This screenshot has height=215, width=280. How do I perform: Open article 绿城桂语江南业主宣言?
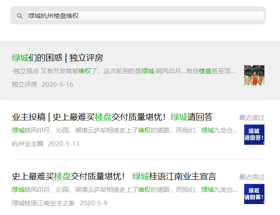(114, 176)
